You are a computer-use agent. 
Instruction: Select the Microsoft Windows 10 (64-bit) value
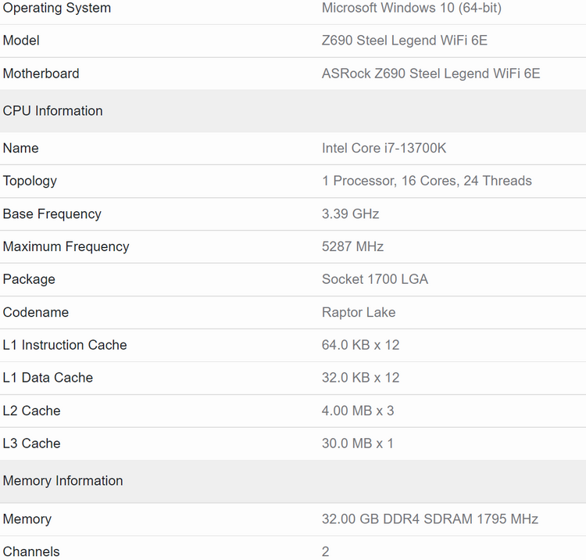[x=411, y=8]
